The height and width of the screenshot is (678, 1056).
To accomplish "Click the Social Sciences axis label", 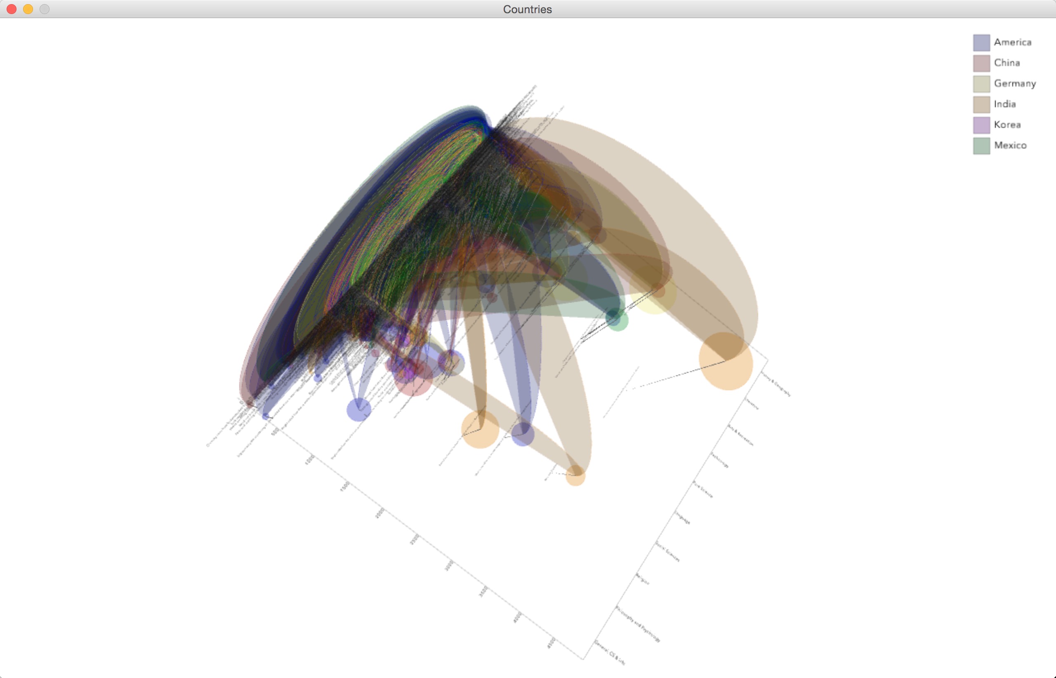I will pyautogui.click(x=667, y=552).
